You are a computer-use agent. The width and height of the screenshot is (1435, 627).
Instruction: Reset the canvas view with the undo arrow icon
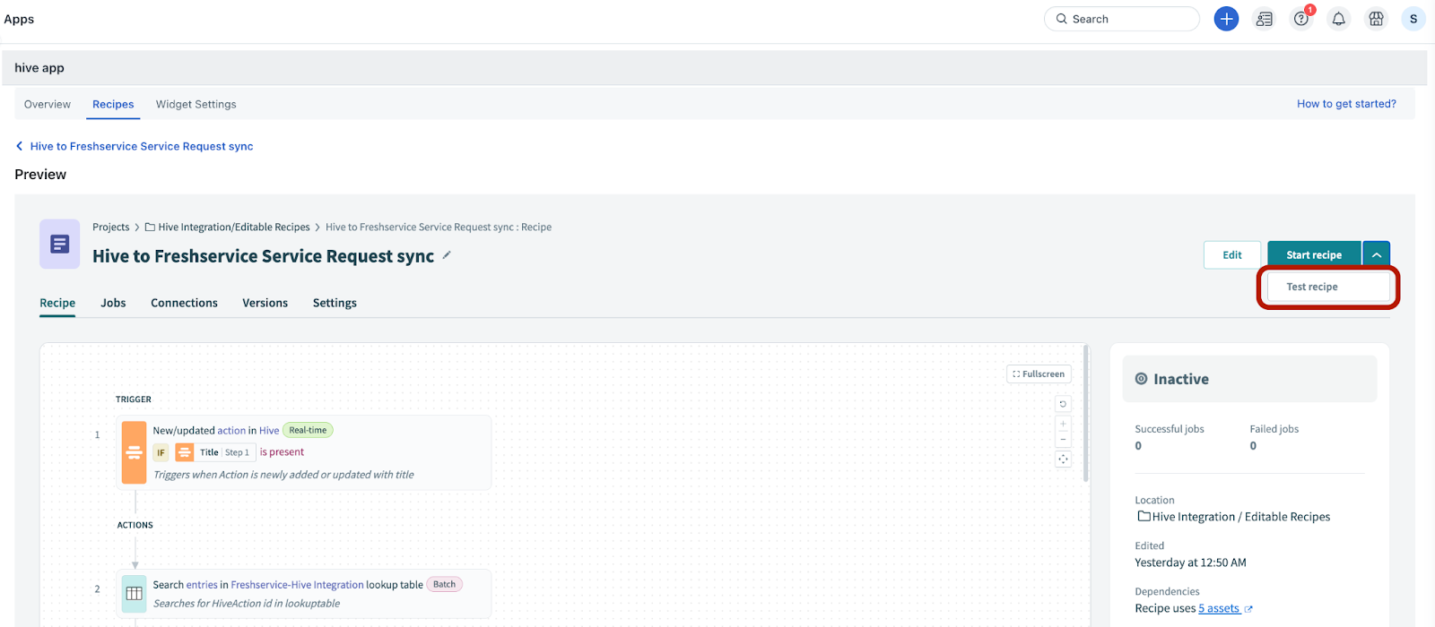[1063, 404]
